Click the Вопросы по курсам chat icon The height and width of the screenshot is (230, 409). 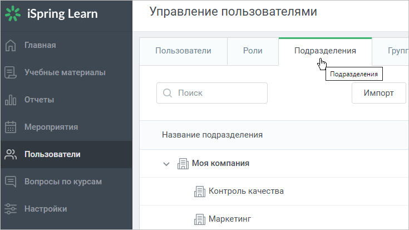click(x=11, y=182)
